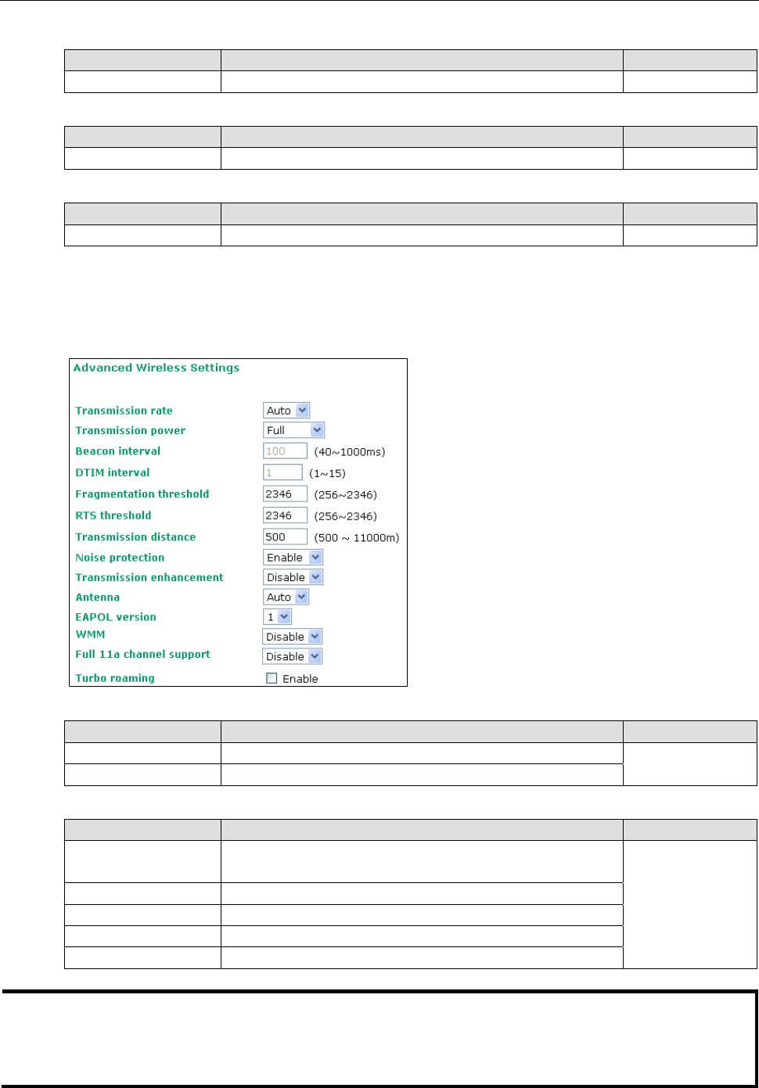Click the Transmission power label
759x1088 pixels.
click(131, 431)
